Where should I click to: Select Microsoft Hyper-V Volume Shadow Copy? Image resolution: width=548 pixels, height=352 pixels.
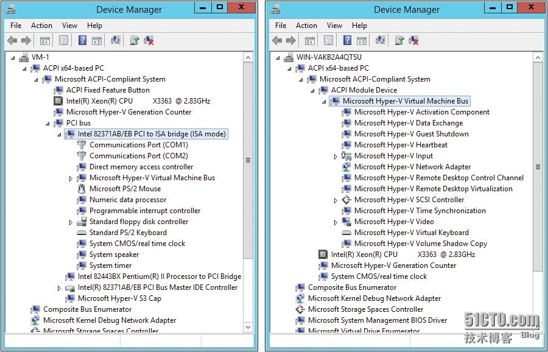(x=420, y=244)
